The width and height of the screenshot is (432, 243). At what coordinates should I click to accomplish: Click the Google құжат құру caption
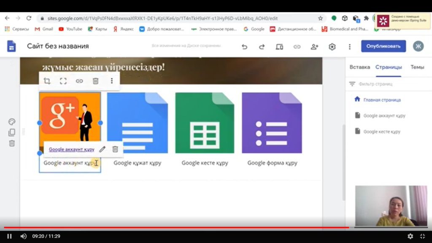137,163
